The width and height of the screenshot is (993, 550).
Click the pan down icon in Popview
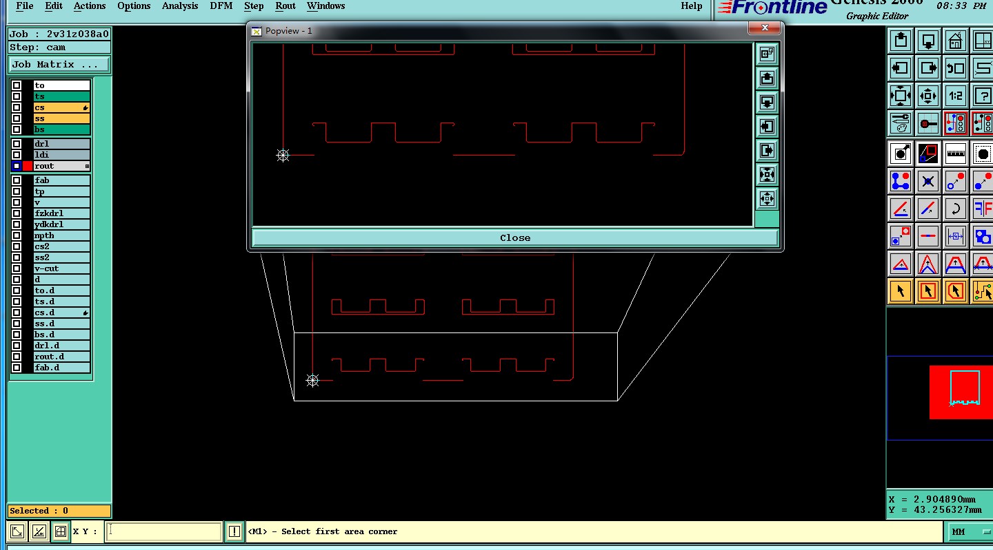point(767,103)
